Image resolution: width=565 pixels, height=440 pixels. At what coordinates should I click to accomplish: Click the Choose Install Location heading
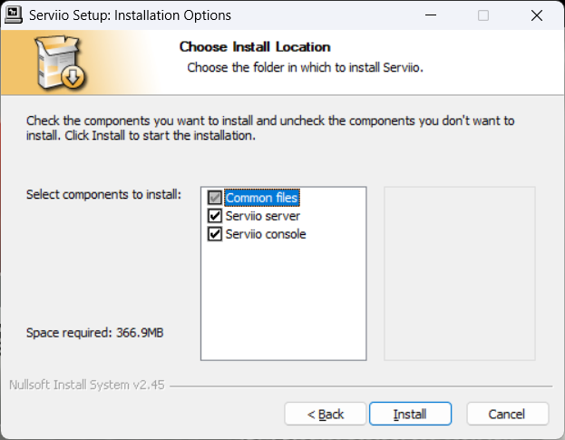click(x=255, y=47)
